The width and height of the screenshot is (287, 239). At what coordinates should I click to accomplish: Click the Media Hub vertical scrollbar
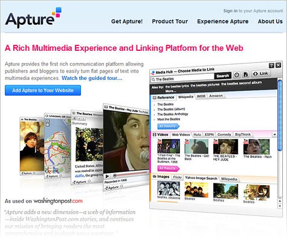pyautogui.click(x=280, y=116)
